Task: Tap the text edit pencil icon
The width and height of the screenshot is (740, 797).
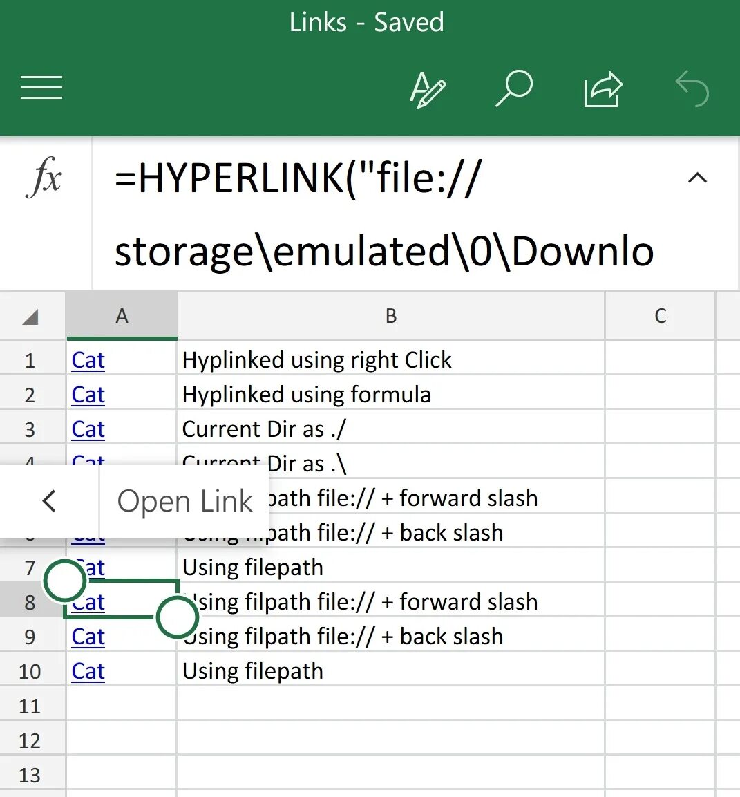Action: coord(428,90)
